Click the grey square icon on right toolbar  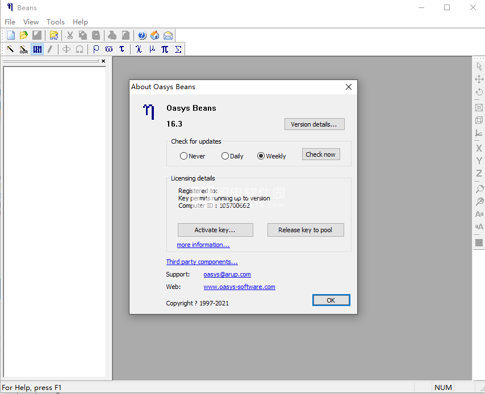479,243
